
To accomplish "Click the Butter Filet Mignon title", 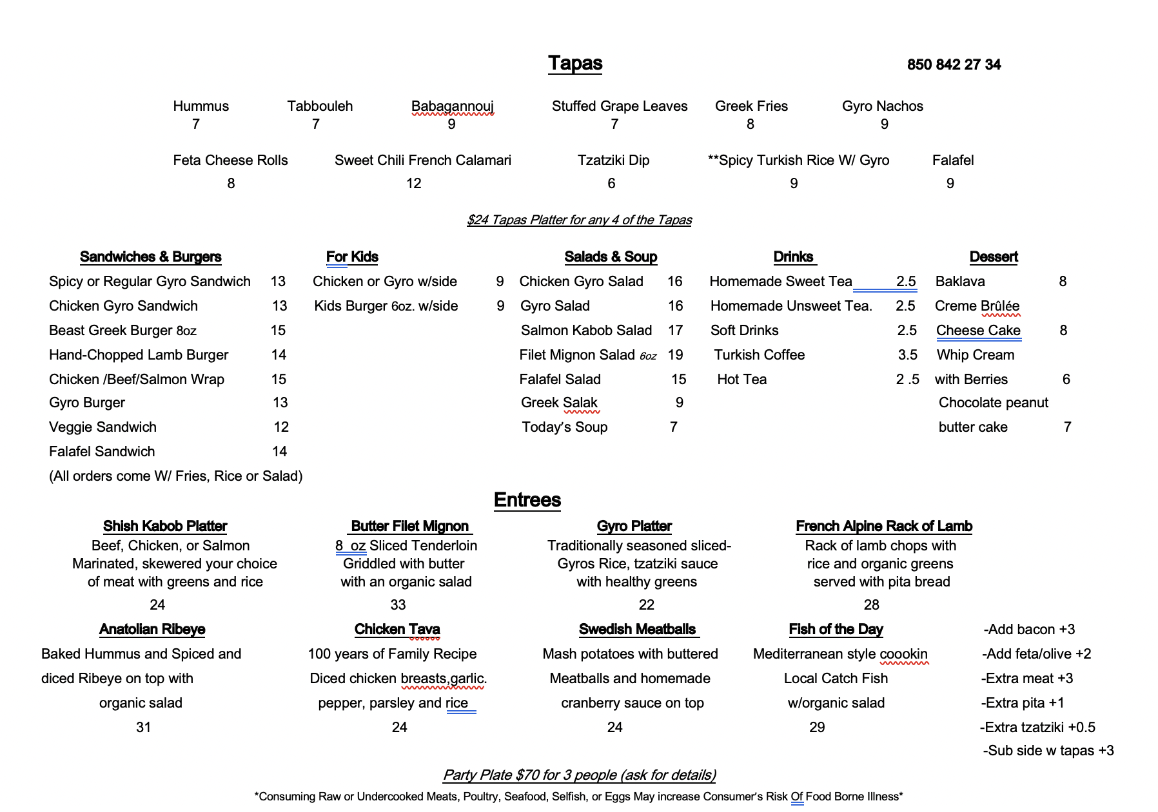I will 409,527.
